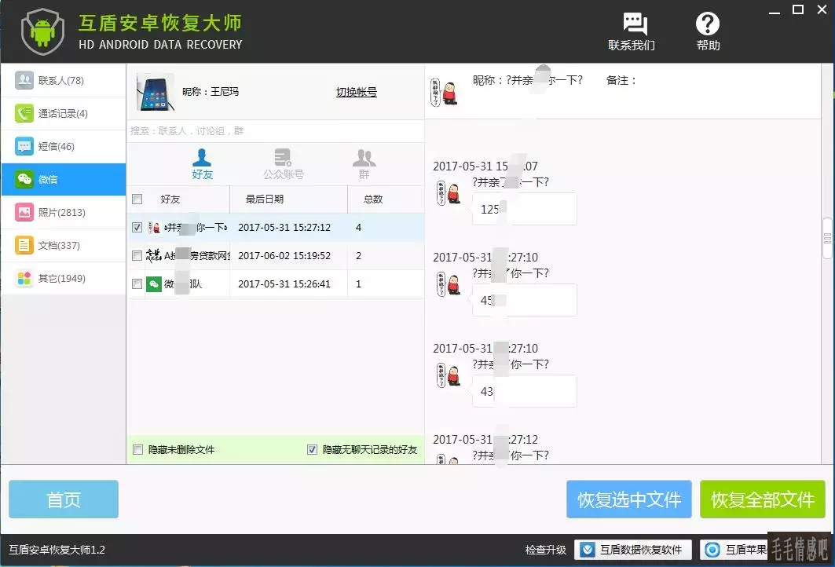Open the 联系我们 chat icon
Image resolution: width=835 pixels, height=567 pixels.
click(635, 24)
